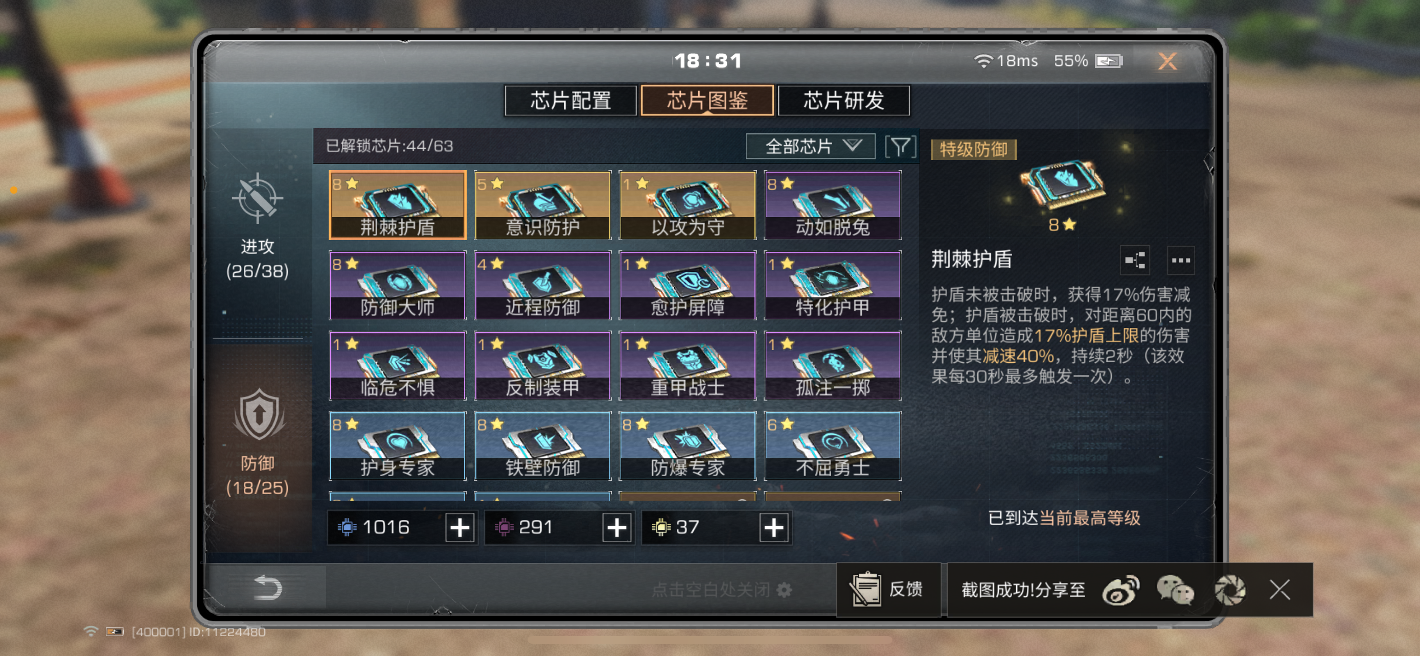Image resolution: width=1420 pixels, height=656 pixels.
Task: Select the 防御大师 chip card
Action: pos(398,285)
